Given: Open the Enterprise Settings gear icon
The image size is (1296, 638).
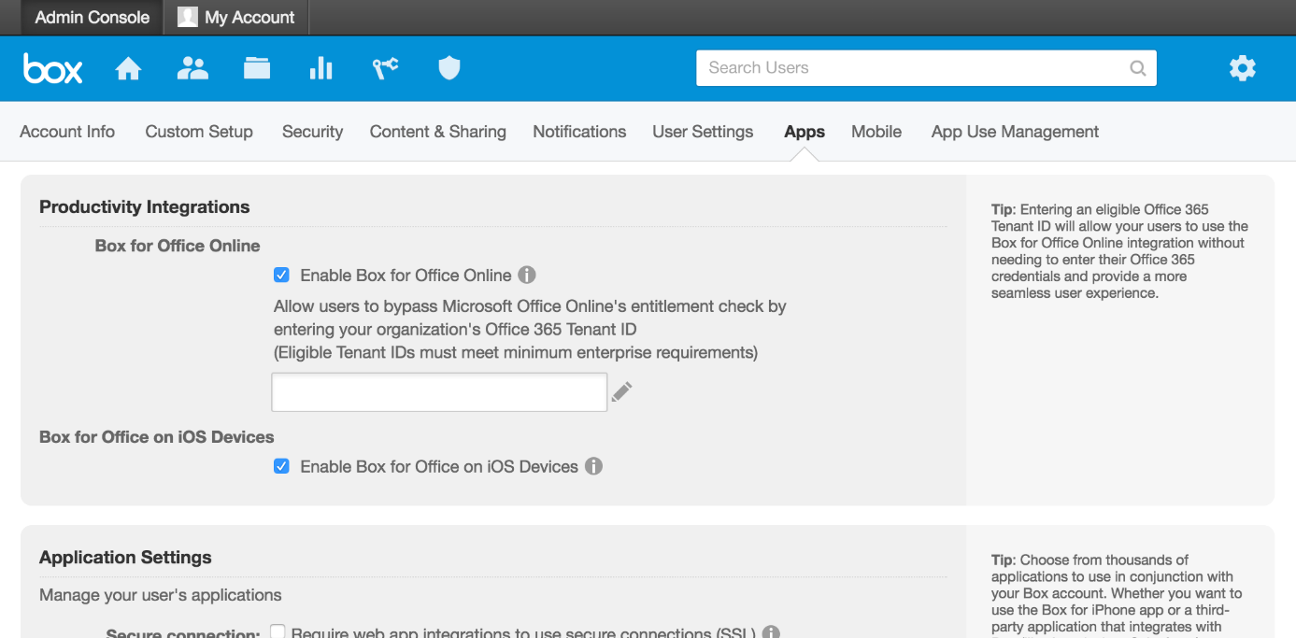Looking at the screenshot, I should pos(1242,68).
